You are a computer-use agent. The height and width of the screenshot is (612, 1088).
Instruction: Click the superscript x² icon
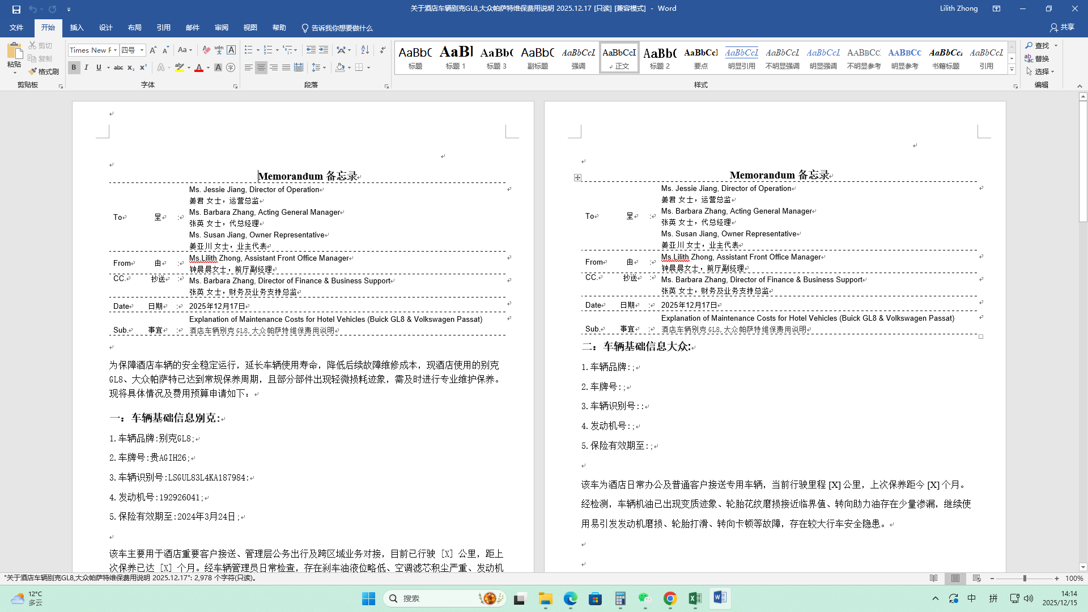click(x=143, y=67)
